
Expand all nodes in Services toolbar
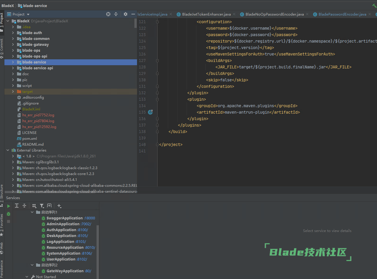(17, 206)
